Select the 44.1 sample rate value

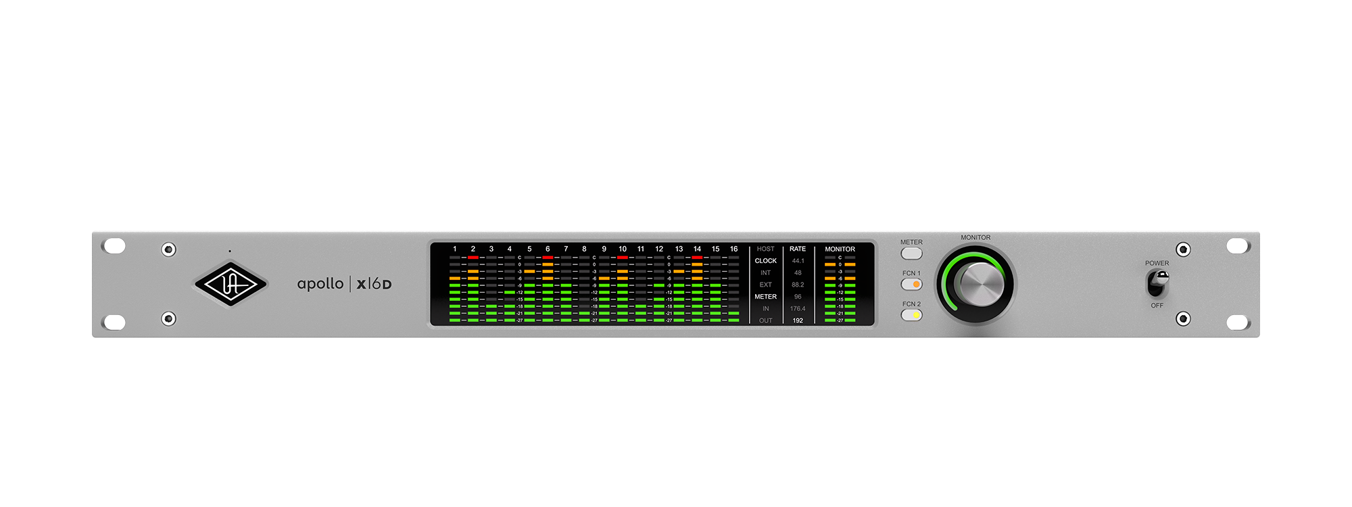(x=798, y=261)
